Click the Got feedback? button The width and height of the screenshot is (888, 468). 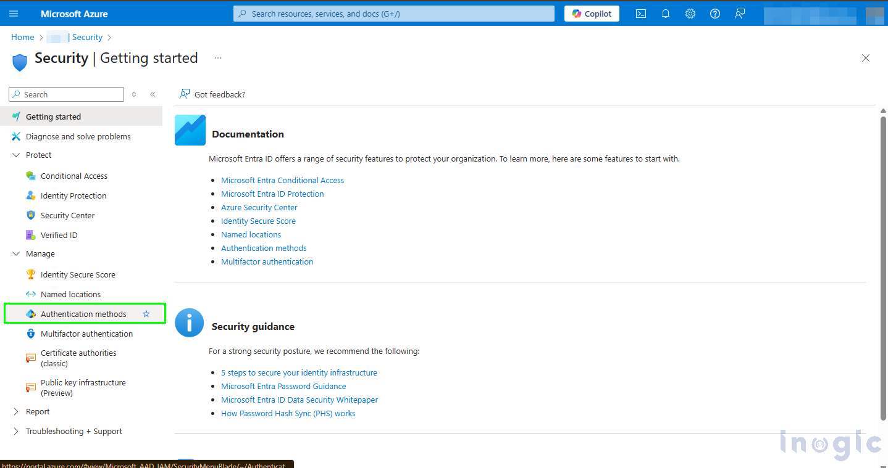pos(212,94)
